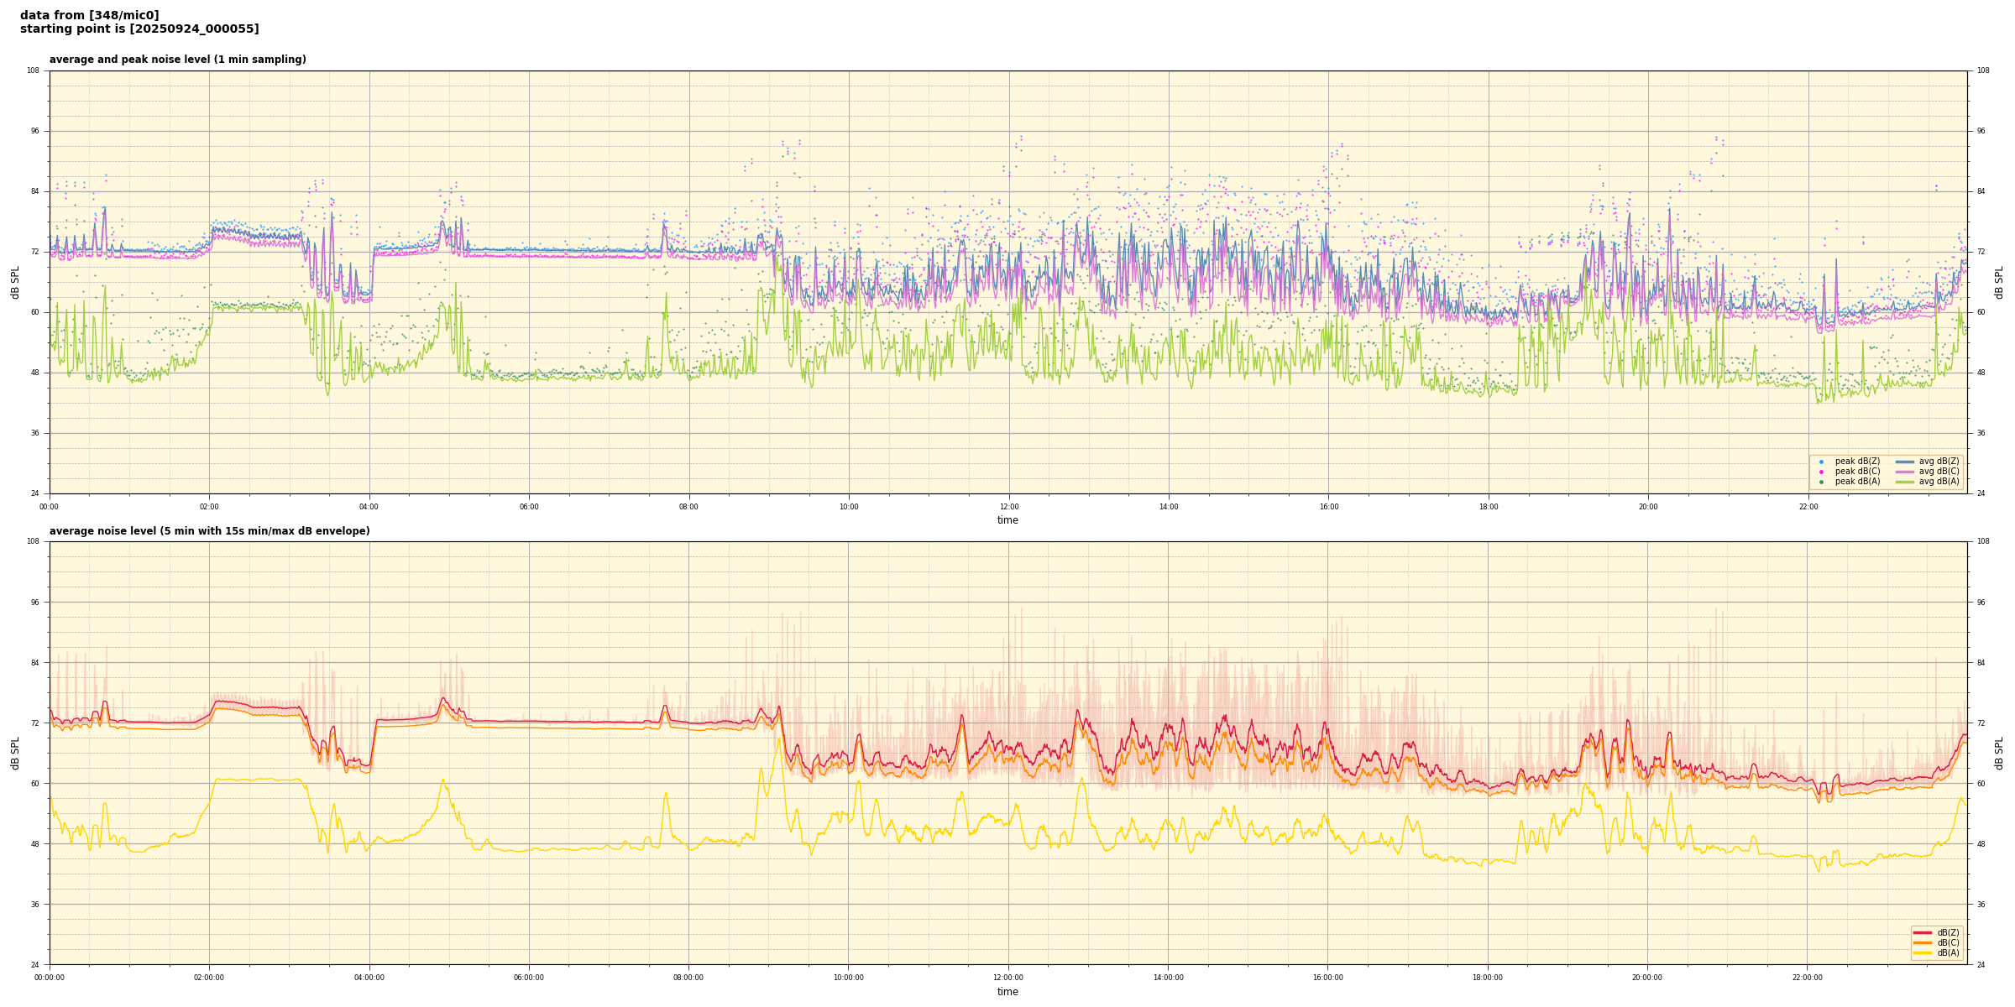Select the avg dB(C) pink legend line

coord(1905,472)
